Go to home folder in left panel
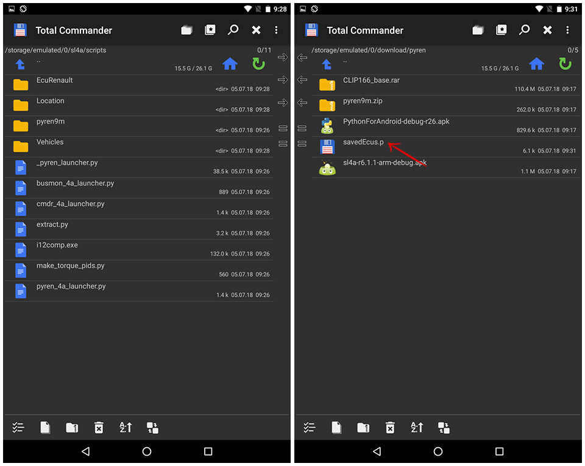Screen dimensions: 585x466 coord(230,64)
